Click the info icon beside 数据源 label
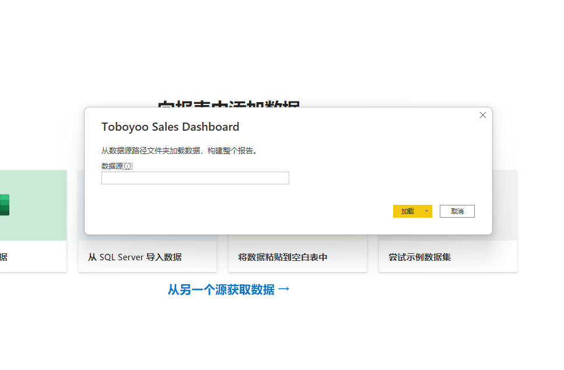The height and width of the screenshot is (370, 564). pos(128,166)
